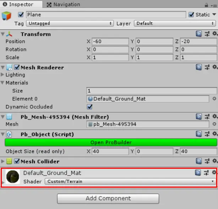Disable the Mesh Renderer component checkbox
This screenshot has height=209, width=218.
17,67
